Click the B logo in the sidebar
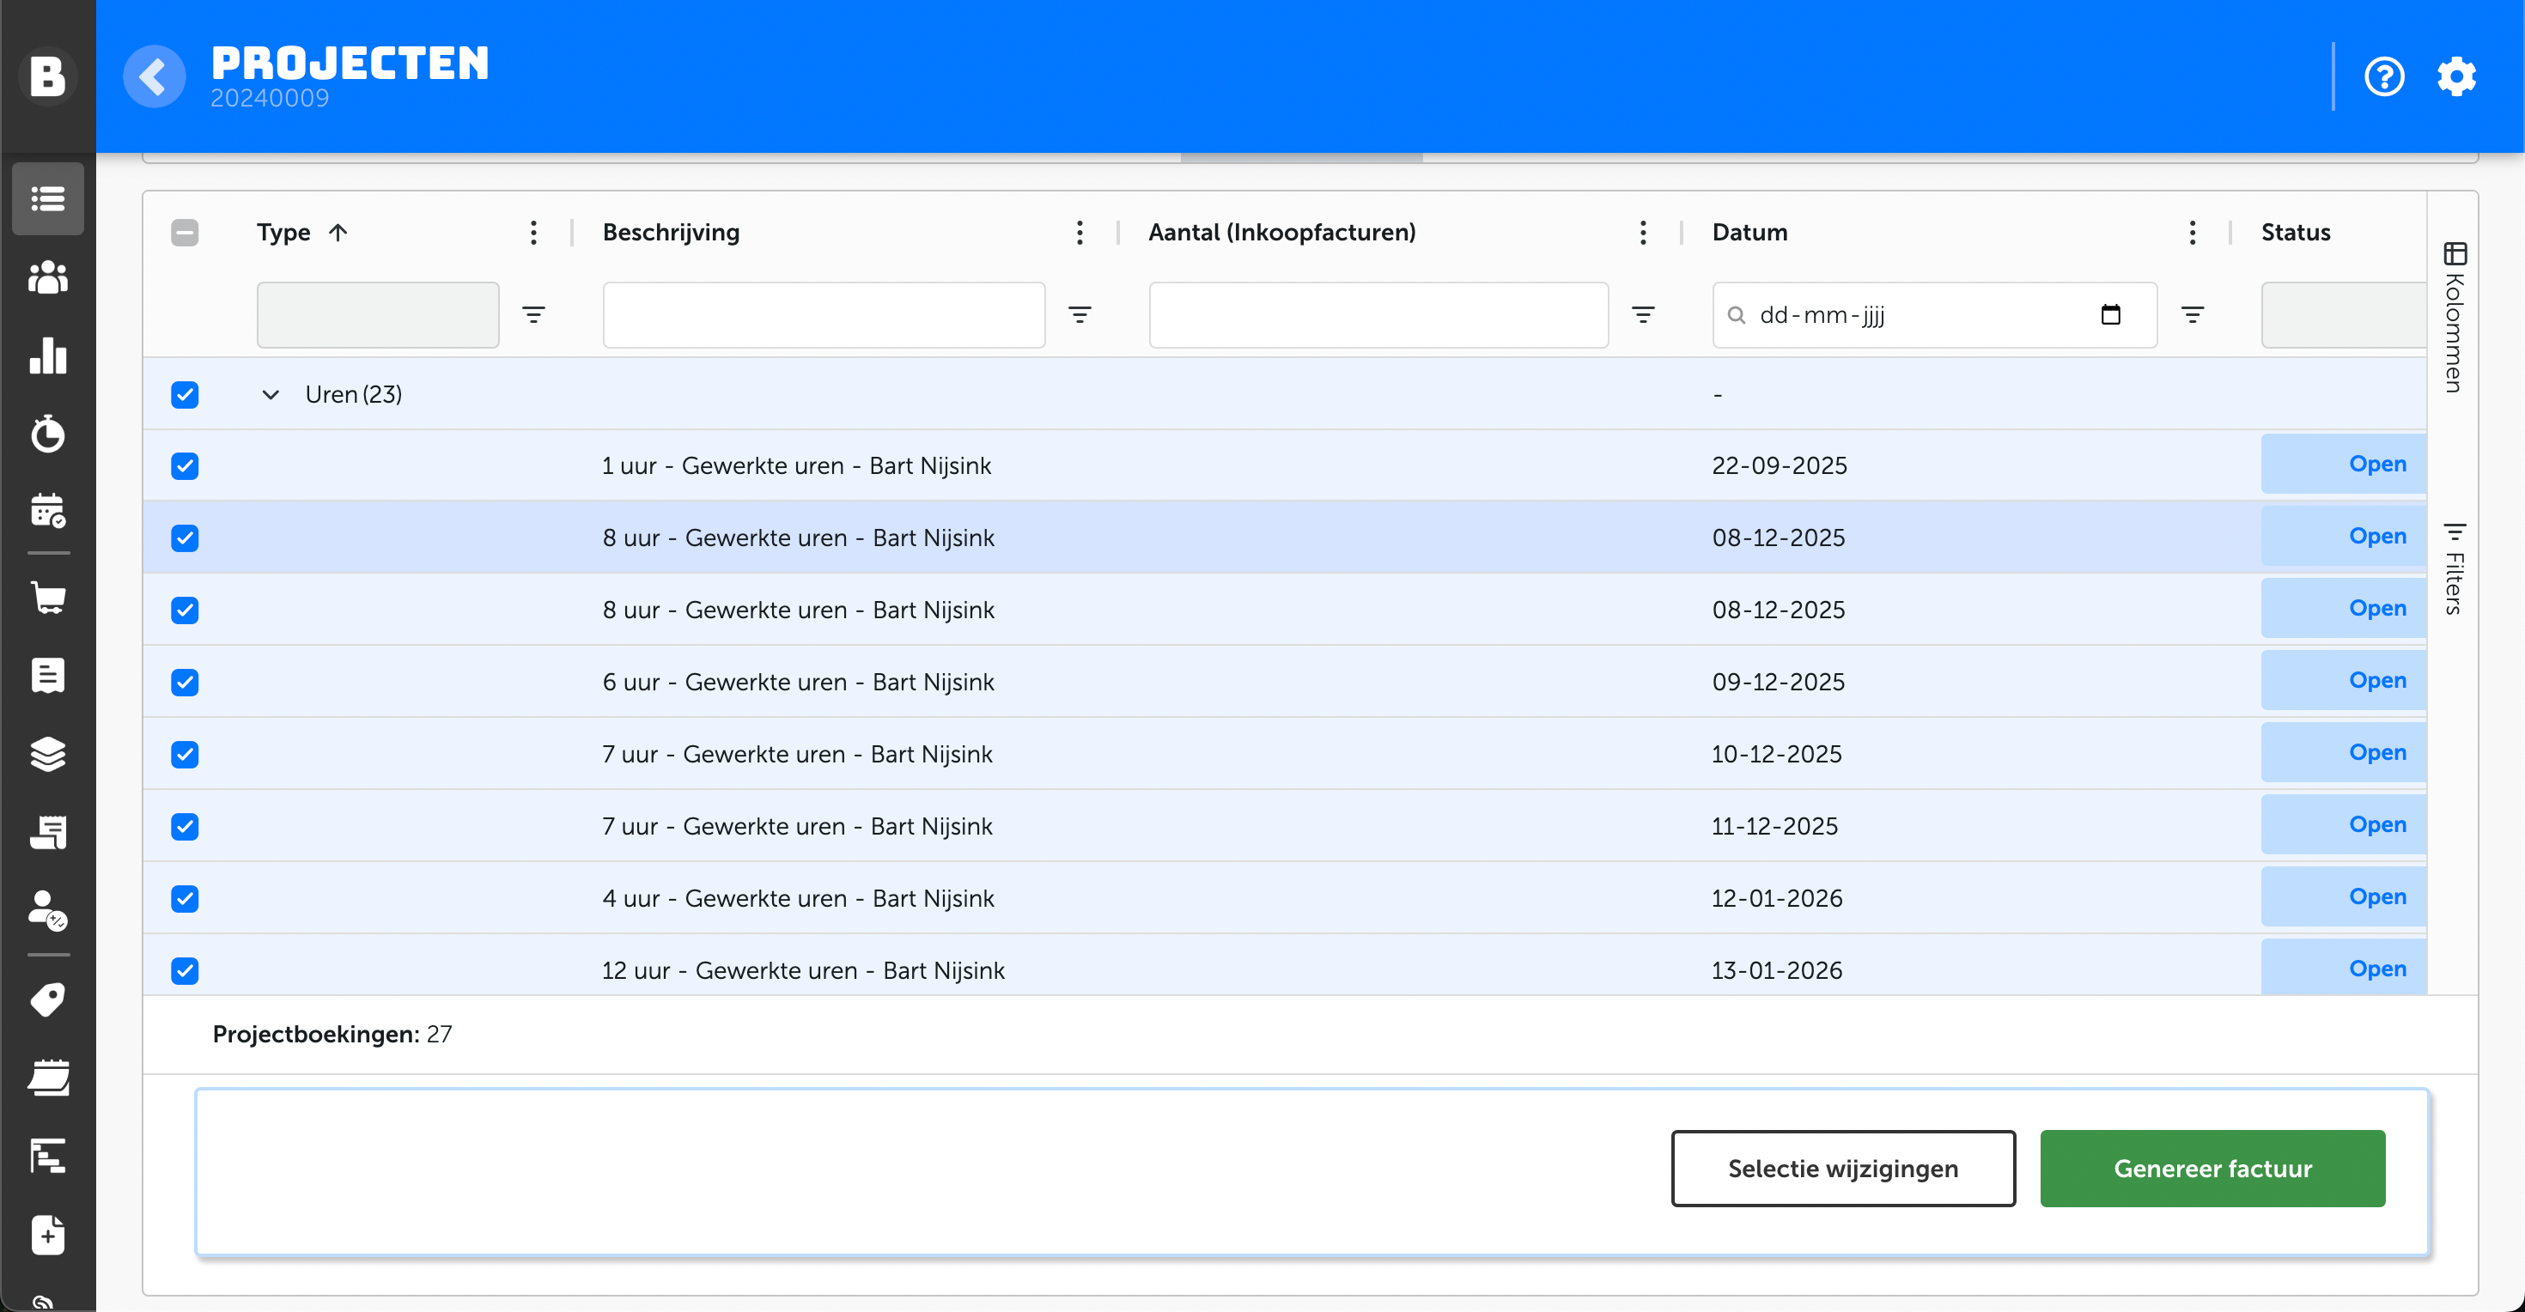2525x1312 pixels. tap(47, 76)
